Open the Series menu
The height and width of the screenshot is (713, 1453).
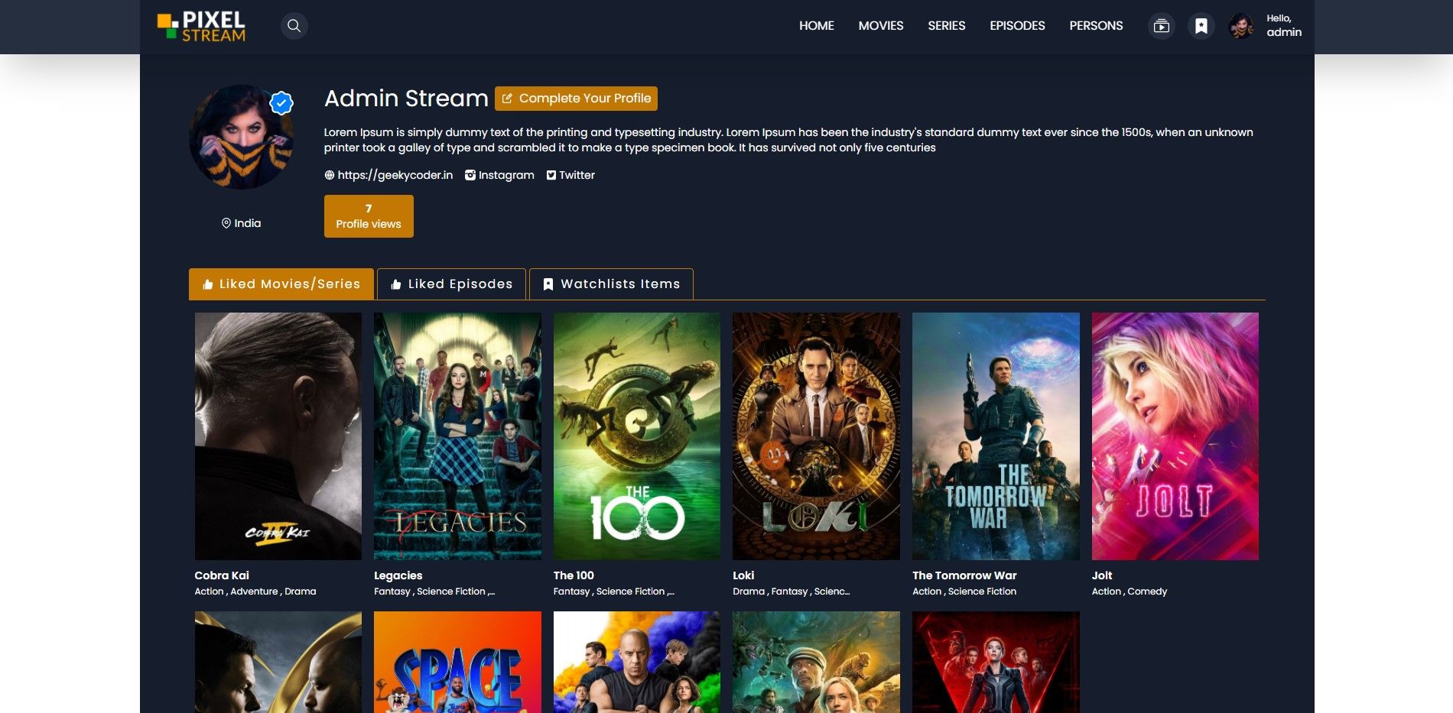[947, 26]
